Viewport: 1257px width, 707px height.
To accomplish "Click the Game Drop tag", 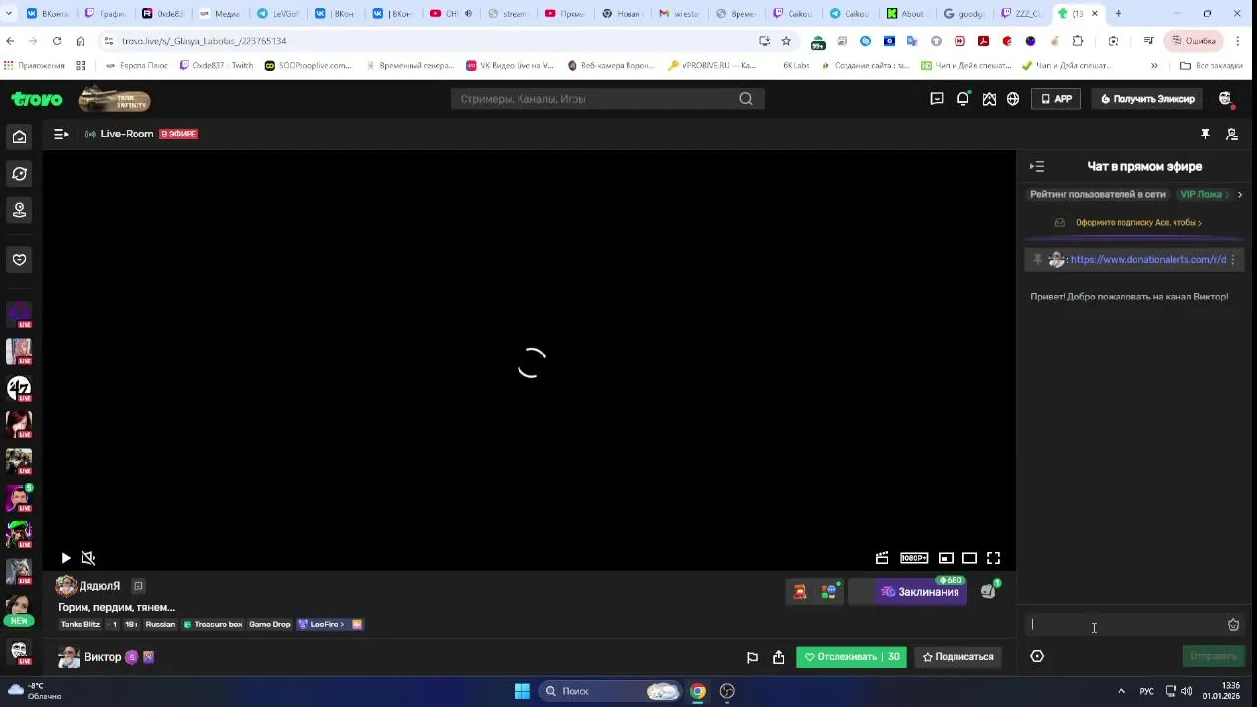I will [270, 625].
